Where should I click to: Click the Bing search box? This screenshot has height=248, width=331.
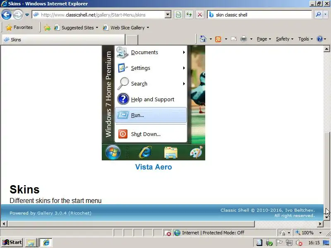tap(260, 15)
